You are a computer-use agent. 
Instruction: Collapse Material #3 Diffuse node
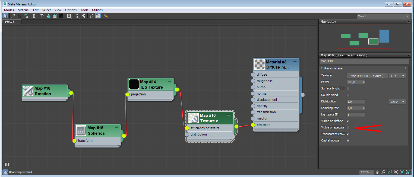[295, 62]
